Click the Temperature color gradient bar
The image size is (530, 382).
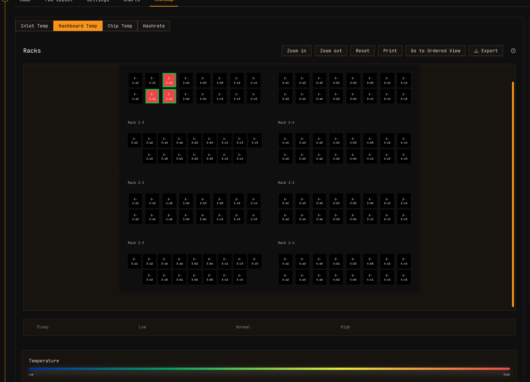pos(269,369)
